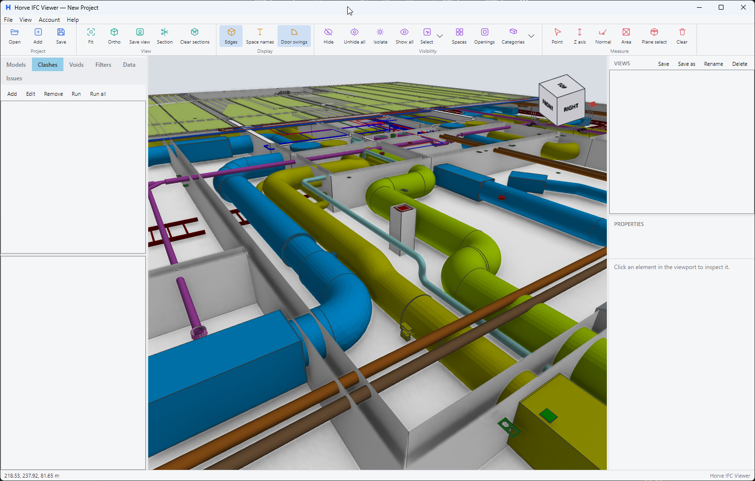The width and height of the screenshot is (755, 481).
Task: Click the coordinates readout in status bar
Action: [32, 476]
